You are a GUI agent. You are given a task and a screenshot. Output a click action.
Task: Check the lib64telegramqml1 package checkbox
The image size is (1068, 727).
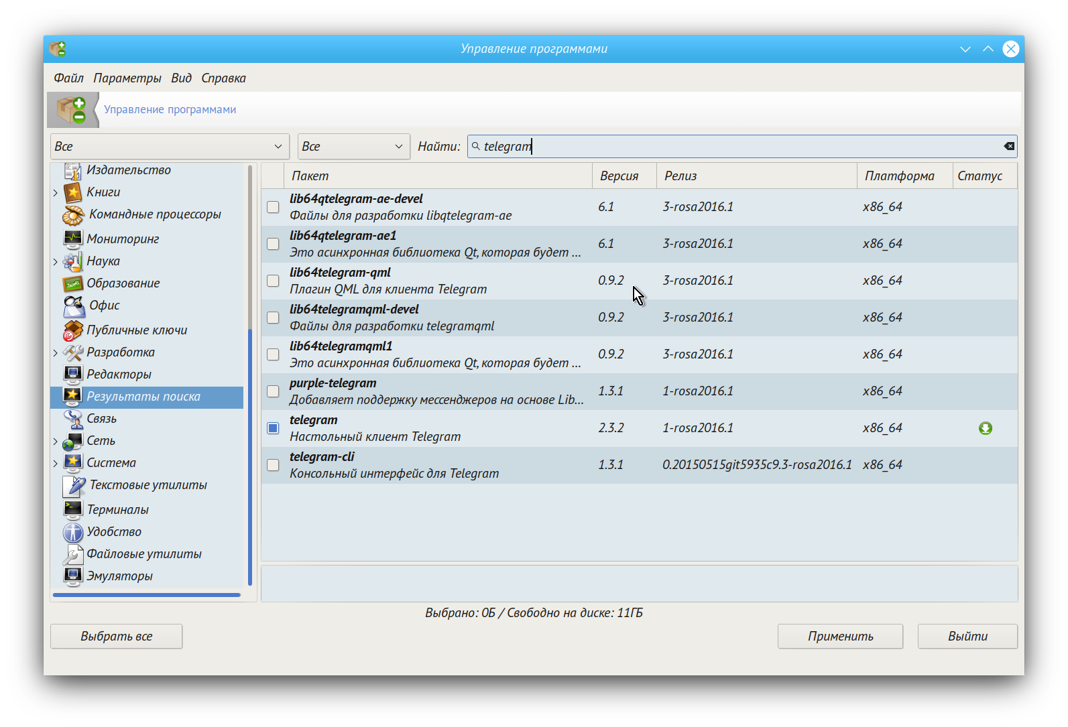[273, 354]
